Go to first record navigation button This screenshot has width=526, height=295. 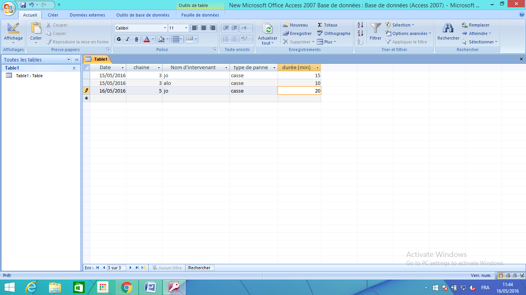(x=97, y=268)
